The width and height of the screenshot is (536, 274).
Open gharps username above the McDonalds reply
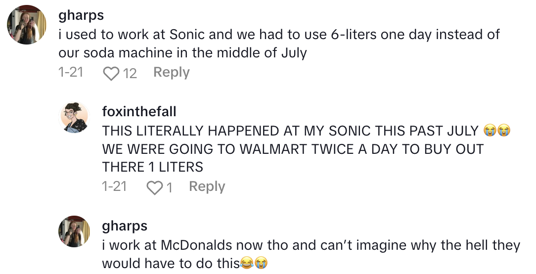tap(125, 226)
